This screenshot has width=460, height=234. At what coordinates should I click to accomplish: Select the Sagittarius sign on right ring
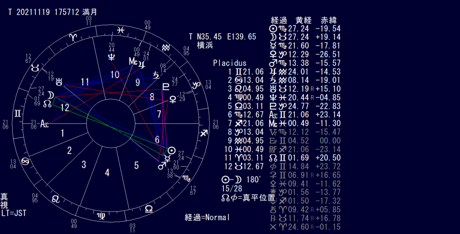tap(204, 133)
